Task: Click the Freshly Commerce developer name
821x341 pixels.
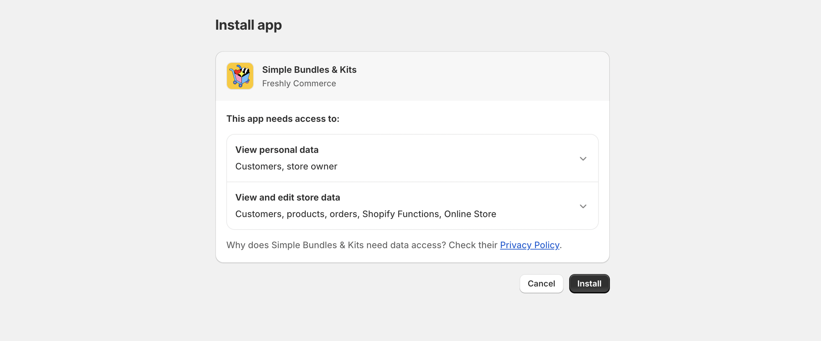Action: point(299,83)
